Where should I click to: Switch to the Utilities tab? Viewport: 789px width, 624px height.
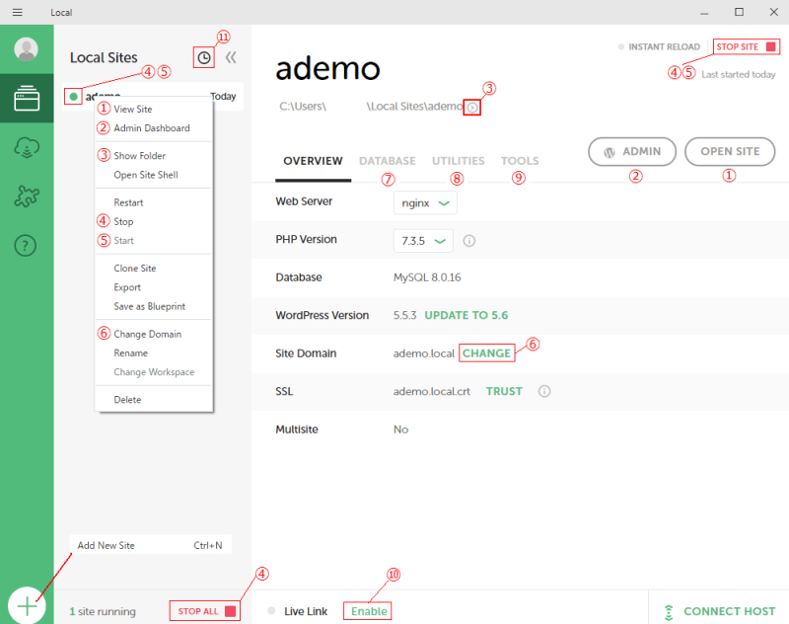pos(459,161)
